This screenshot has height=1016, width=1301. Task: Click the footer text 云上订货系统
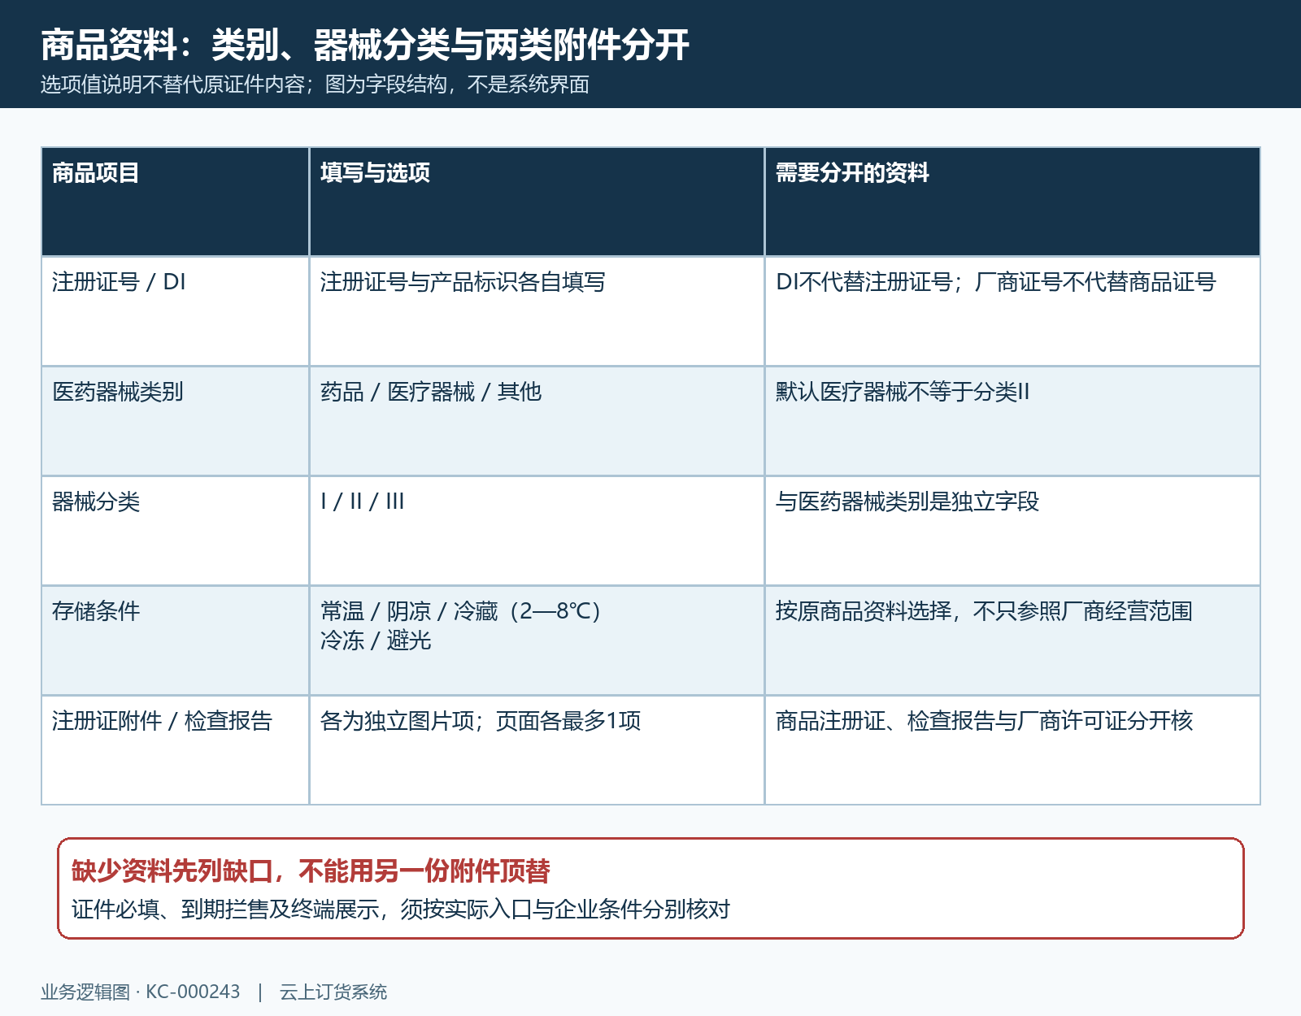333,992
